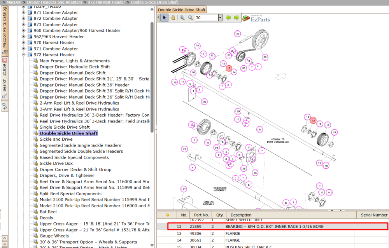Expand the 962/963 Harvest Header node

pos(23,37)
